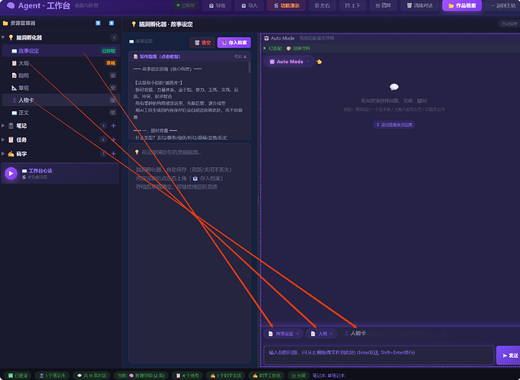This screenshot has height=380, width=520.
Task: Open the 作品档案 works archive
Action: (461, 5)
